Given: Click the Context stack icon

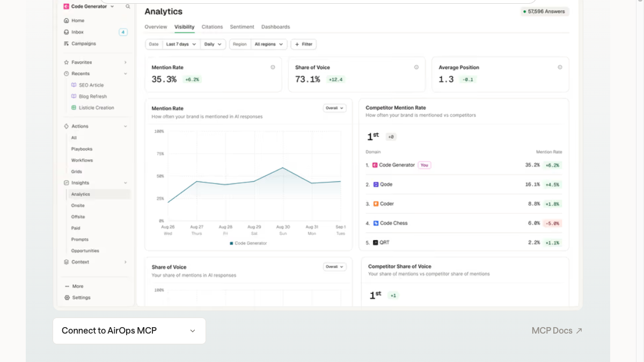Looking at the screenshot, I should click(x=66, y=262).
